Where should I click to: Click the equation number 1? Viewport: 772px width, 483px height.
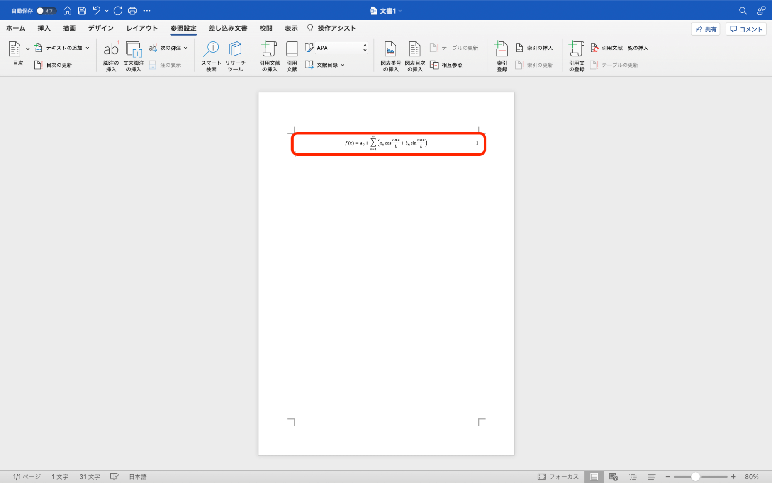tap(477, 143)
